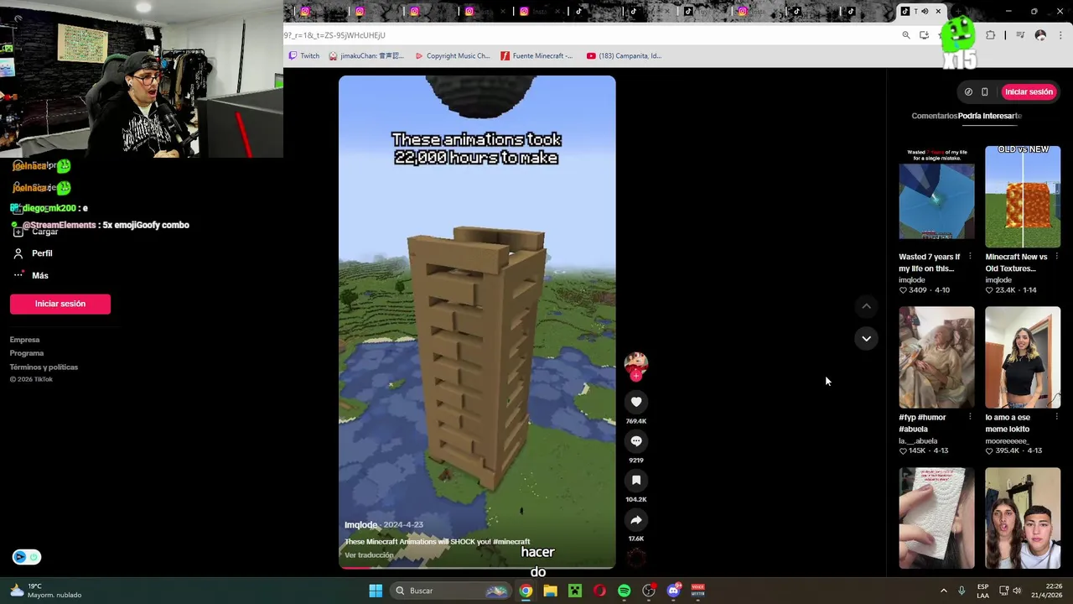Mute the active TikTok tab via speaker icon
This screenshot has height=604, width=1073.
925,12
